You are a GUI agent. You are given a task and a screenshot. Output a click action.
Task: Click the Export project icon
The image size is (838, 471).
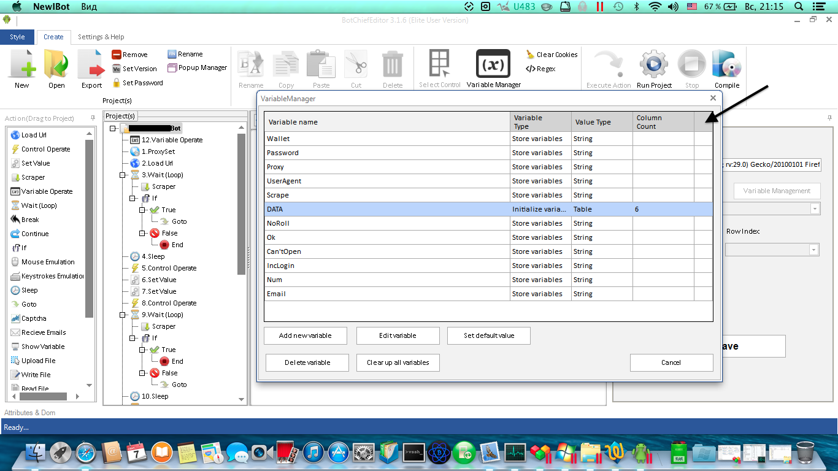click(x=91, y=64)
